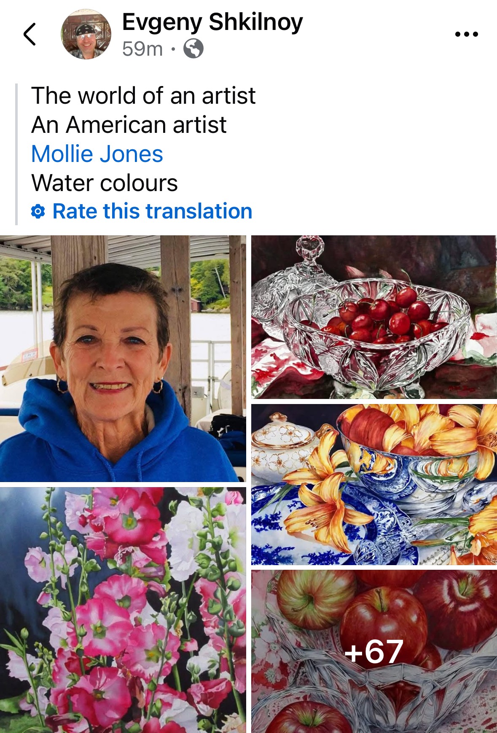The width and height of the screenshot is (497, 733).
Task: Go back using the back arrow
Action: coord(30,35)
